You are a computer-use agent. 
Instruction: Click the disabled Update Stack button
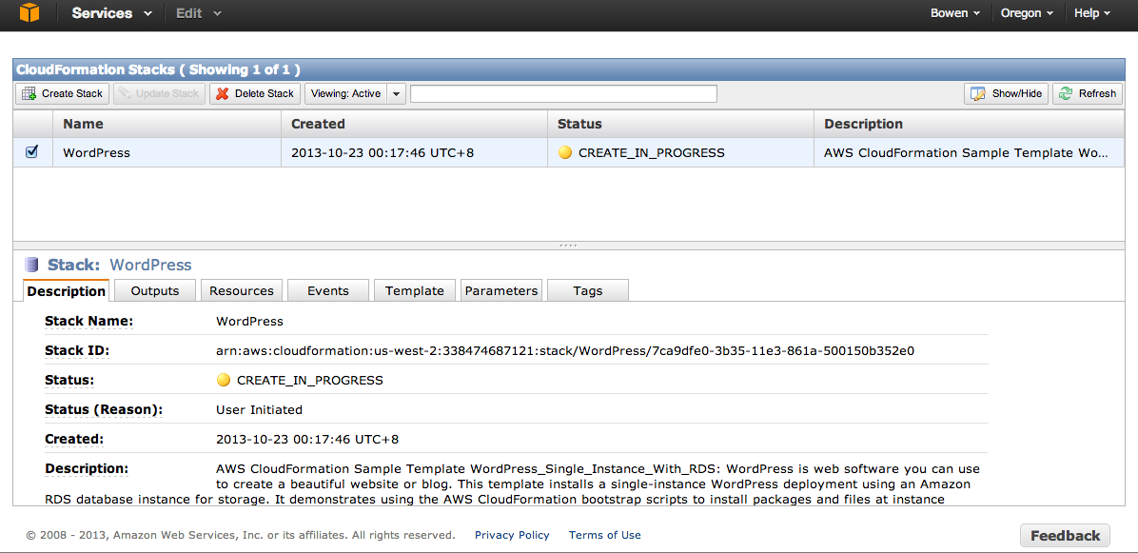160,93
